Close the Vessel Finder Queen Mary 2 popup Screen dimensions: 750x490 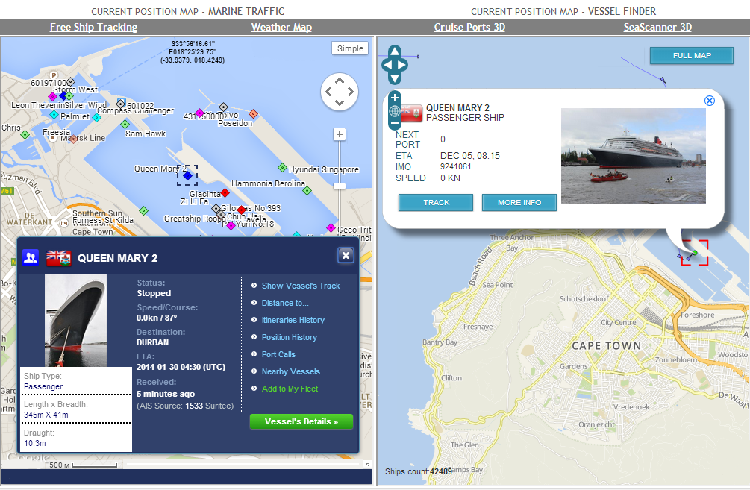click(710, 101)
